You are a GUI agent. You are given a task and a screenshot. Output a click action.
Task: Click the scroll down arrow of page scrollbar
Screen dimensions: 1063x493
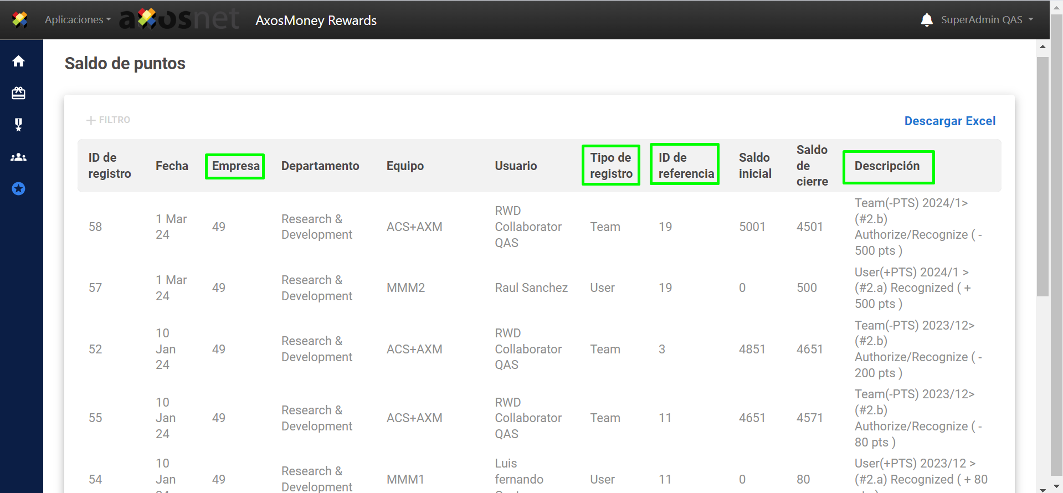[1043, 489]
